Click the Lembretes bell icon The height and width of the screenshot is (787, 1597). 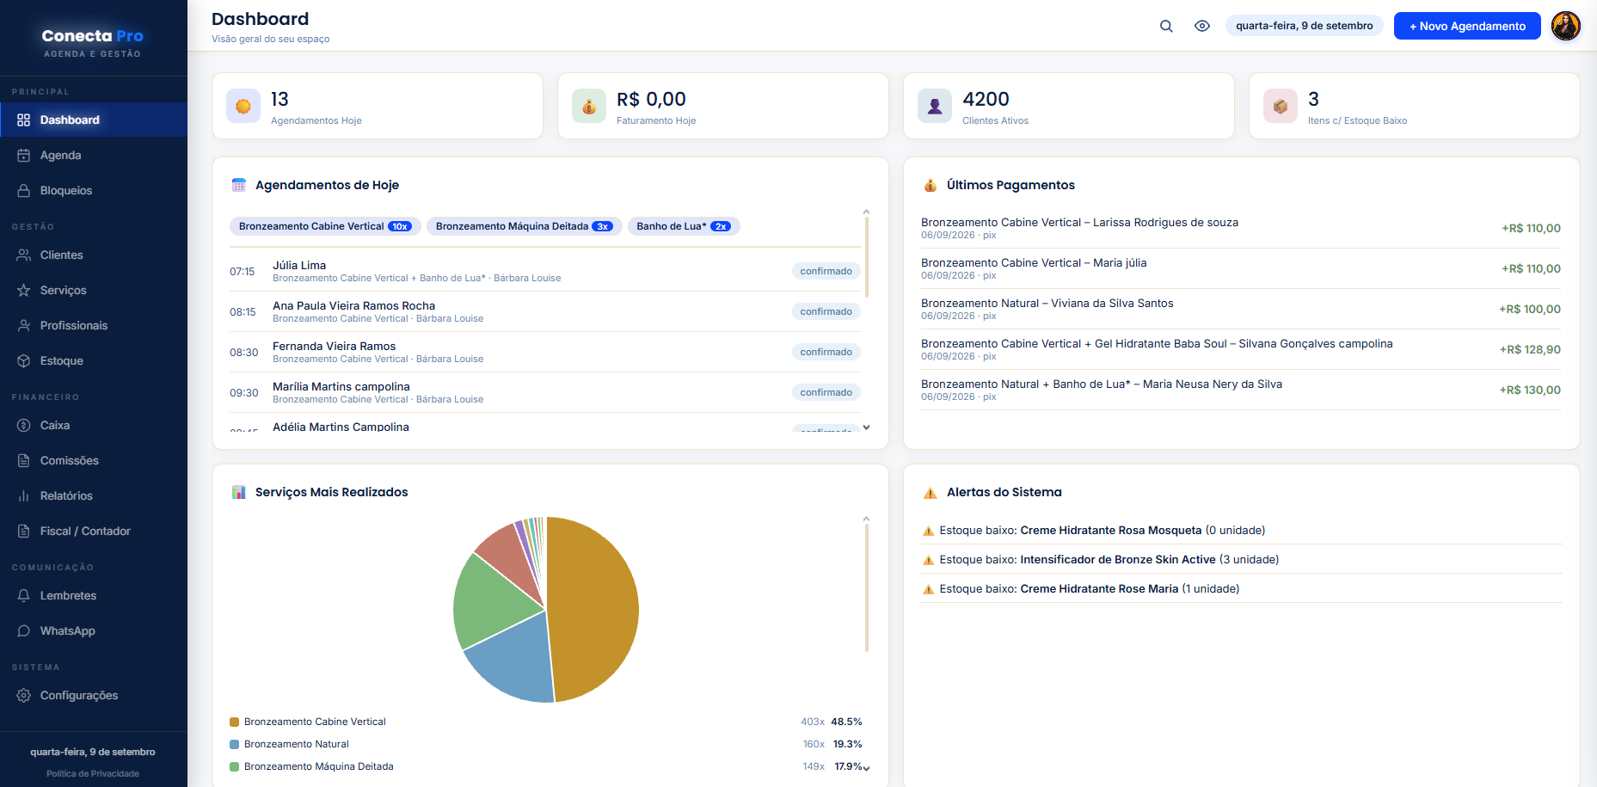coord(24,595)
